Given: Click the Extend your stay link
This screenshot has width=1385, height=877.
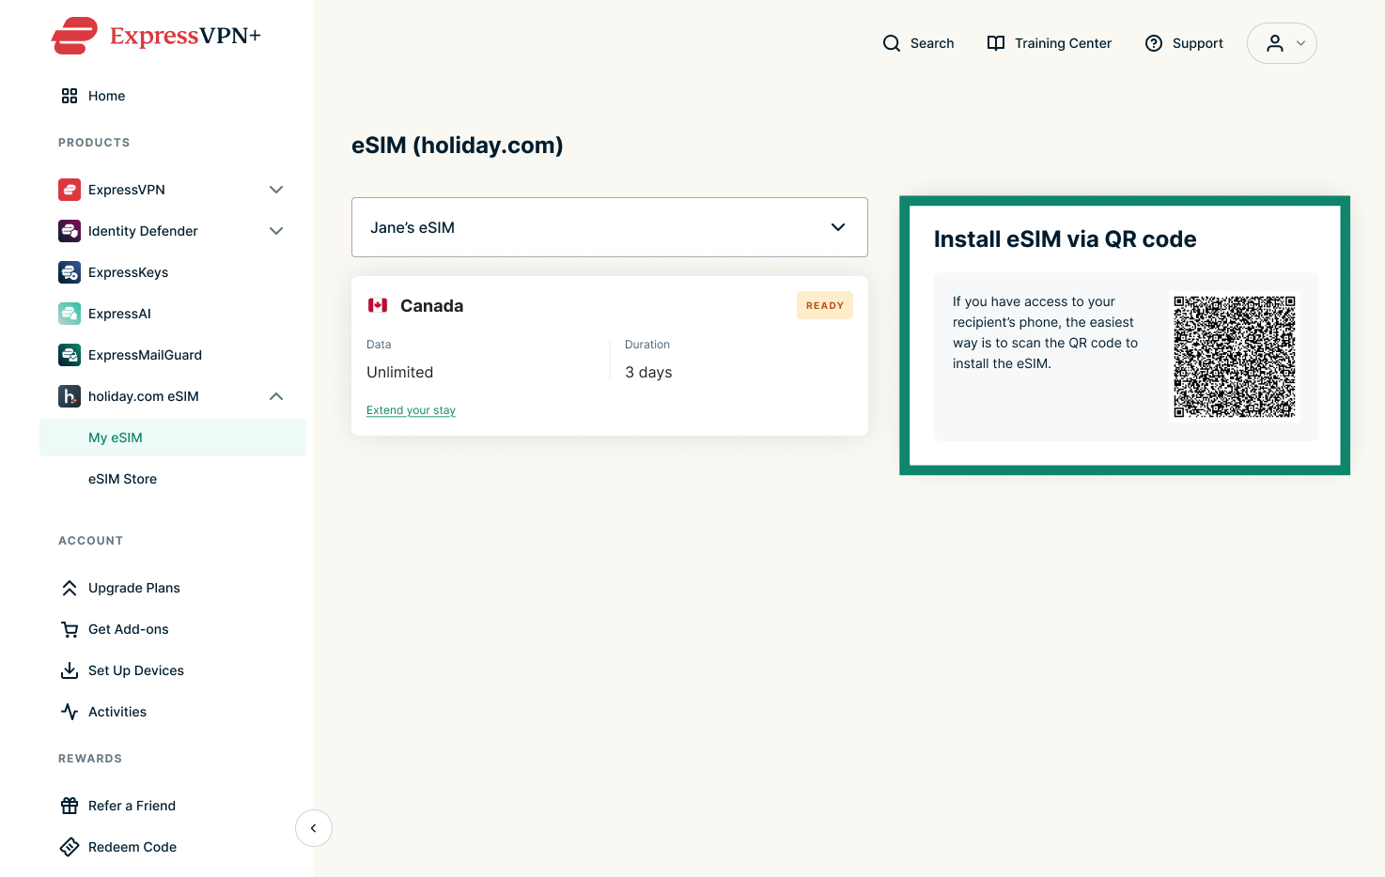Looking at the screenshot, I should pyautogui.click(x=411, y=410).
